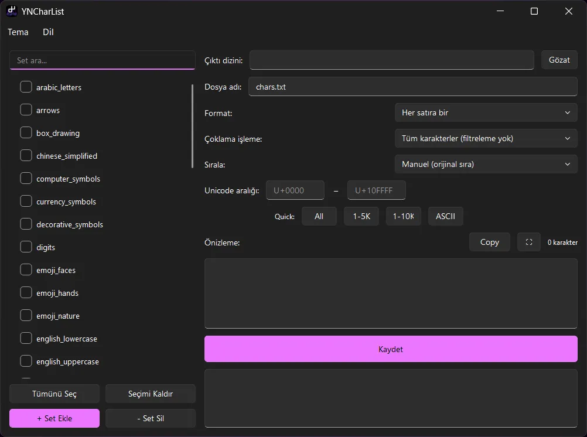587x437 pixels.
Task: Maximize the YNCharList window
Action: [534, 11]
